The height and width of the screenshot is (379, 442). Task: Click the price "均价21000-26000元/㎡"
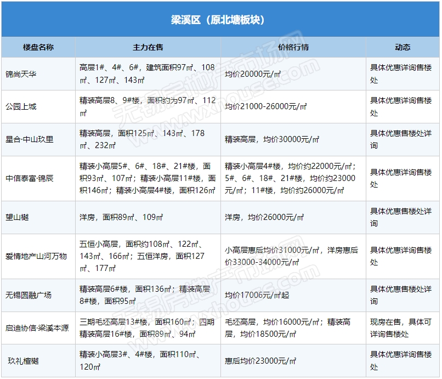(265, 106)
